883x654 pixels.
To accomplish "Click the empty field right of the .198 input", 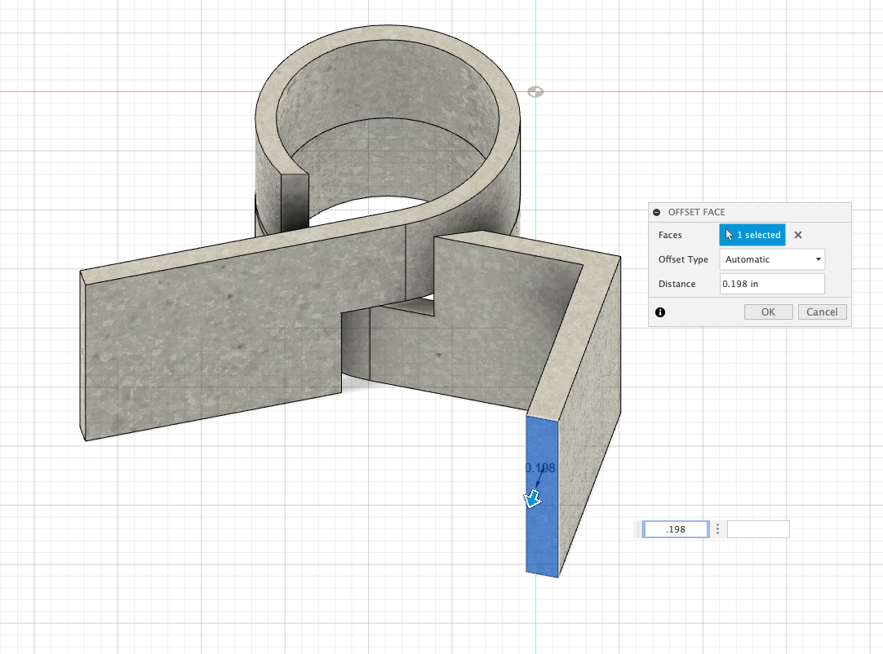I will point(758,529).
